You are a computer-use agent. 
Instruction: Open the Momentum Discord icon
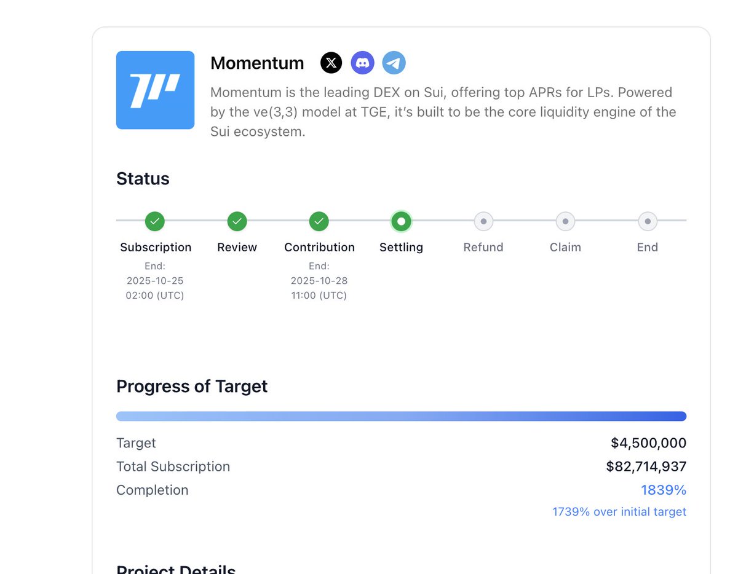[363, 63]
